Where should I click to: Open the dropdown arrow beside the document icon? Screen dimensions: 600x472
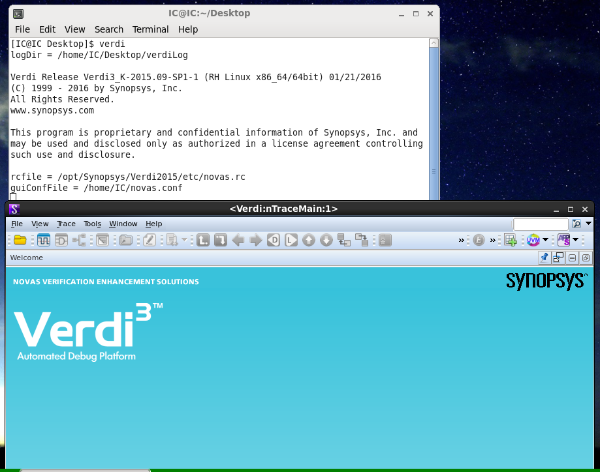click(x=184, y=240)
